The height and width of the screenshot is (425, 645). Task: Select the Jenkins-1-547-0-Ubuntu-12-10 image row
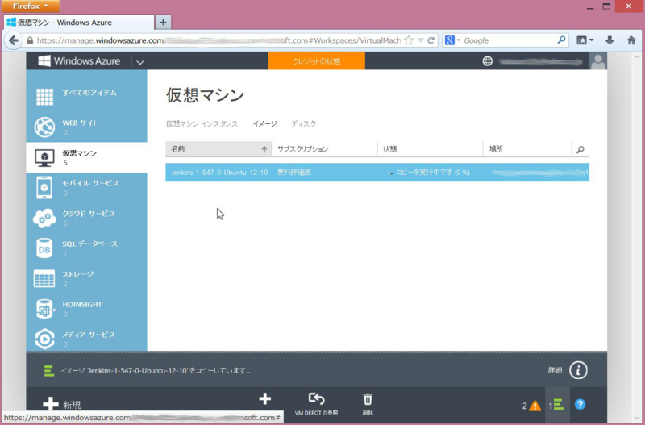point(377,173)
